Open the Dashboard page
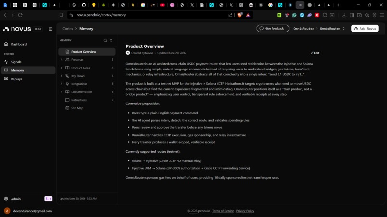 tap(19, 44)
